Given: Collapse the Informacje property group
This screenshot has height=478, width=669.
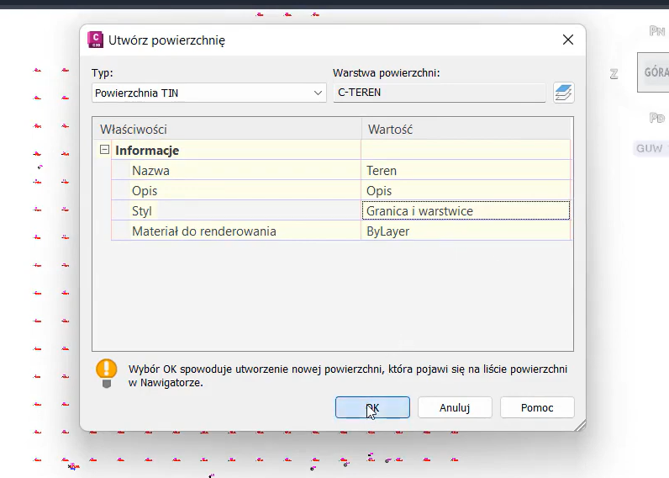Looking at the screenshot, I should 105,151.
